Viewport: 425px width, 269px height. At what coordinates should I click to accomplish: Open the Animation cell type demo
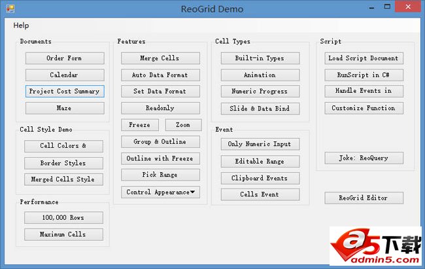coord(260,75)
